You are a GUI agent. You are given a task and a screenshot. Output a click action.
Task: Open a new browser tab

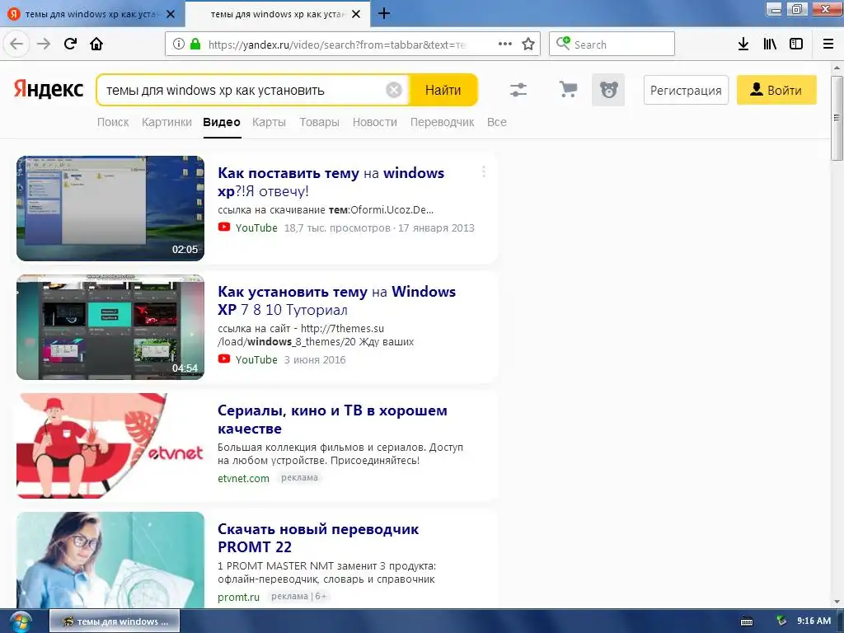pyautogui.click(x=384, y=13)
